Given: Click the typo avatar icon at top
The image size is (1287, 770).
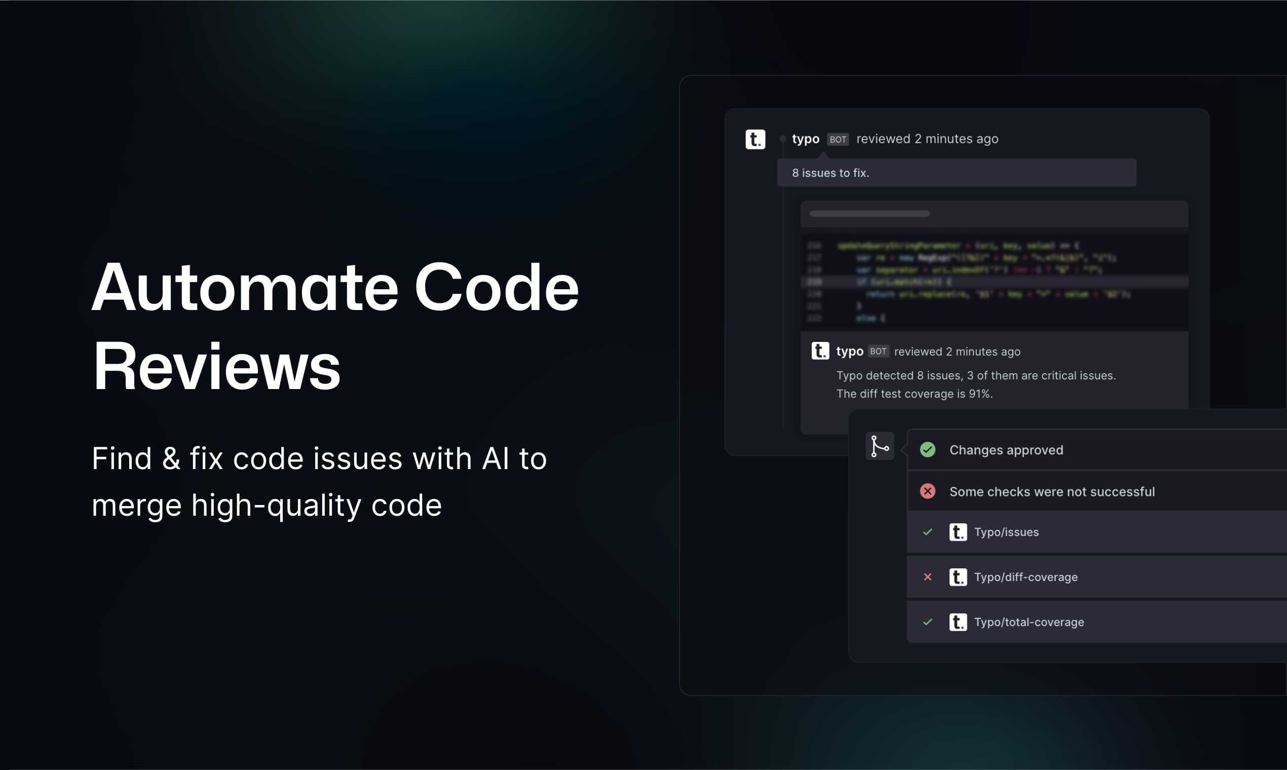Looking at the screenshot, I should click(x=755, y=139).
